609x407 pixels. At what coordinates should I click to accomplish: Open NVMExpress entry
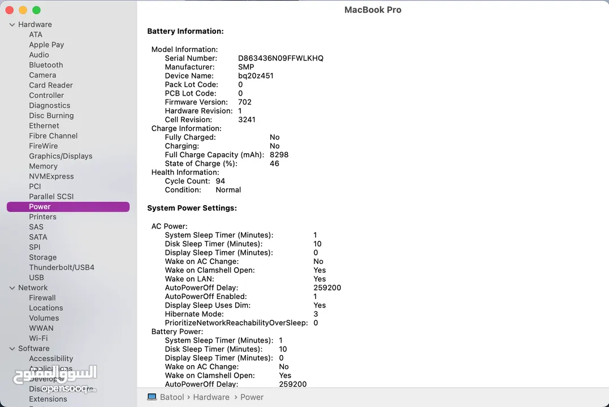51,176
